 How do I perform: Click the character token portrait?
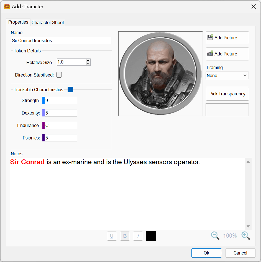[x=160, y=73]
